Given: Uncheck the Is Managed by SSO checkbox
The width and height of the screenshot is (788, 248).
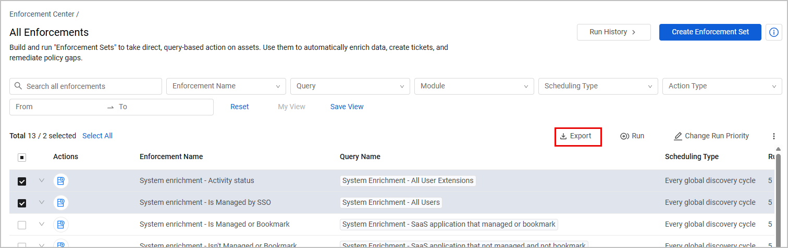Looking at the screenshot, I should 22,203.
